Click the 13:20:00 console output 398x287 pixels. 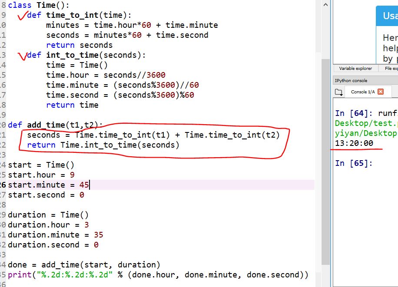[x=354, y=143]
